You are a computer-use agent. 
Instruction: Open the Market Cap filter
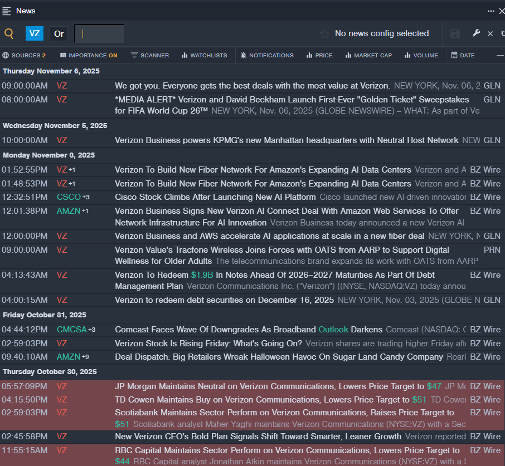368,55
